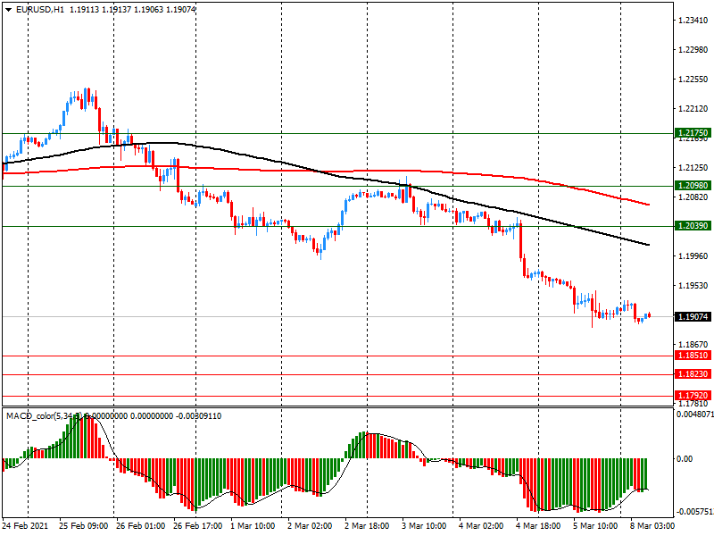Click the 8 Mar 03:00 time label
714x536 pixels.
(x=655, y=527)
